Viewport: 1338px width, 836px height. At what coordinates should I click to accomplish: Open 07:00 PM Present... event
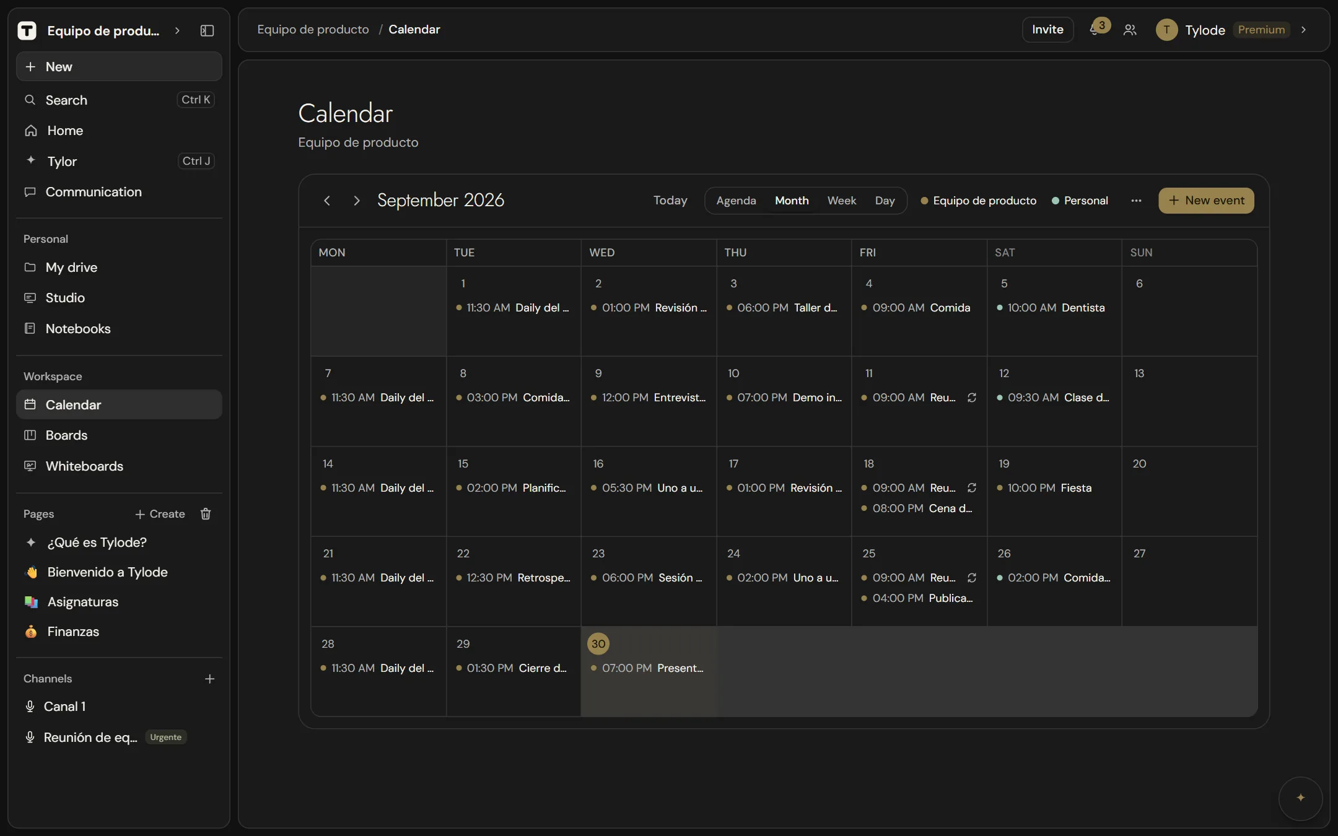pos(648,668)
